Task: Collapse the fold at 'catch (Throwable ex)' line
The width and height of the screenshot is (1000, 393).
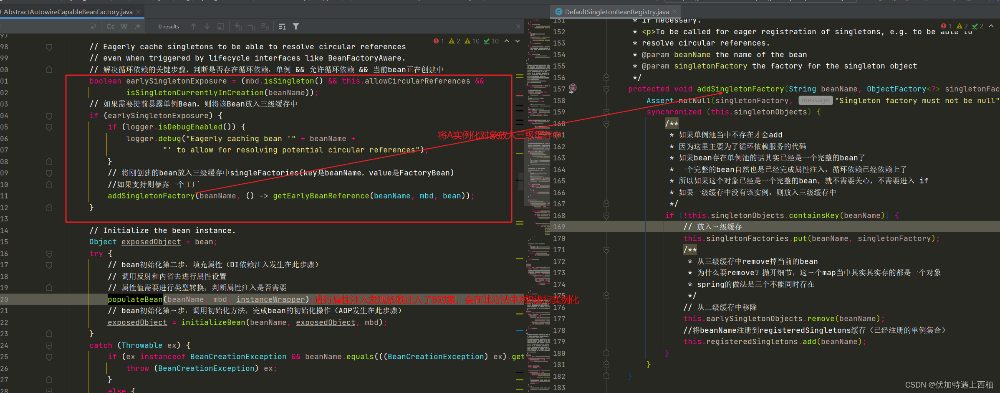Action: 49,345
